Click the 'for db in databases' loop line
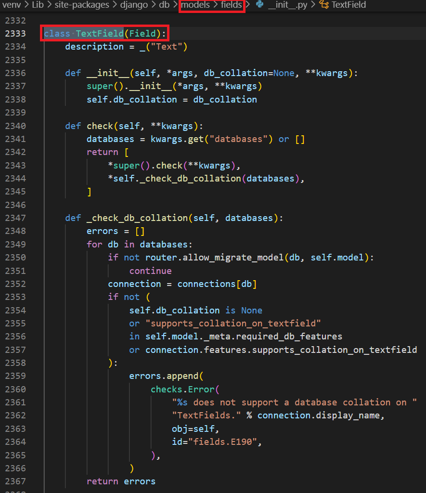The height and width of the screenshot is (493, 426). click(x=139, y=244)
